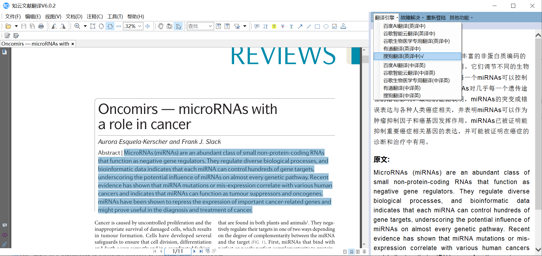Expand the open-file dropdown arrow
Image resolution: width=542 pixels, height=256 pixels.
[16, 26]
